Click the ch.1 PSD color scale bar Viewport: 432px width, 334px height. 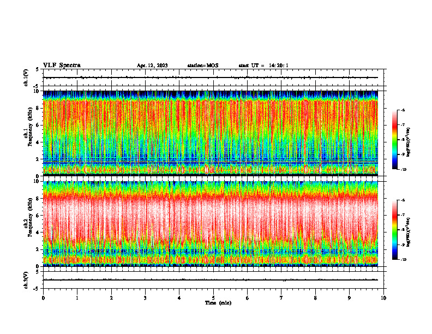394,140
